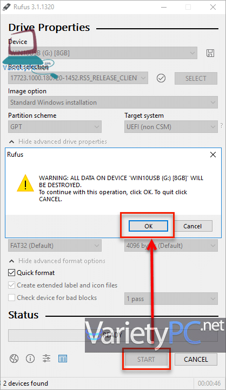Click the checkmark hash verification icon
Image resolution: width=226 pixels, height=390 pixels.
(161, 78)
